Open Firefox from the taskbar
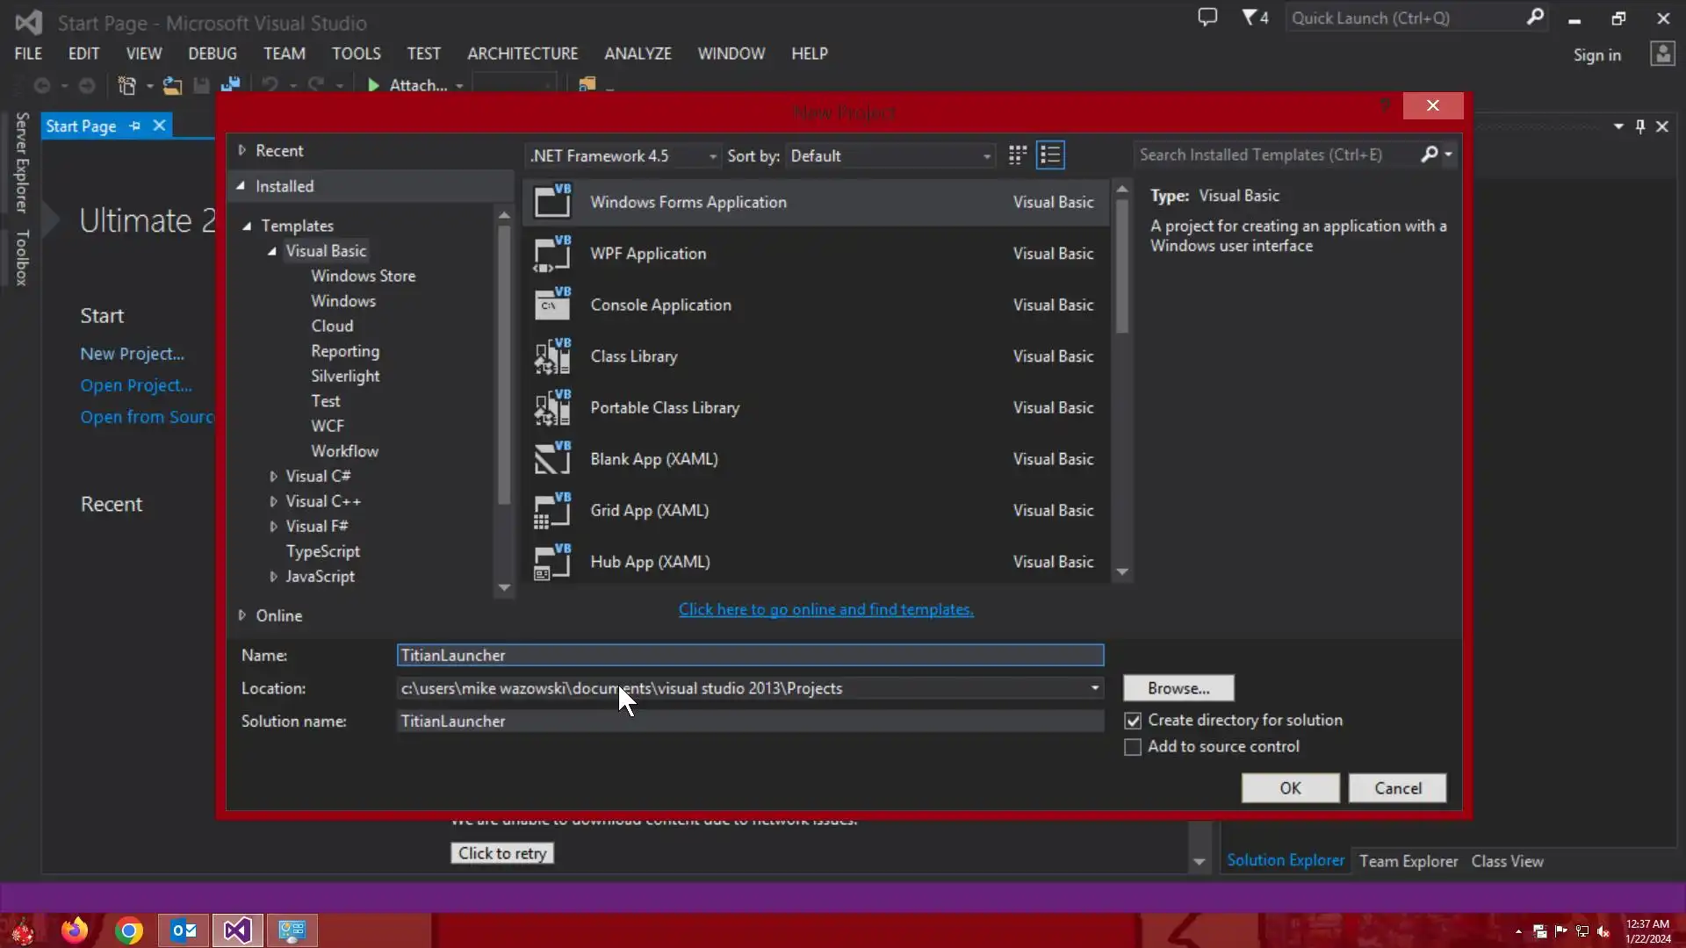The image size is (1686, 948). pos(75,930)
